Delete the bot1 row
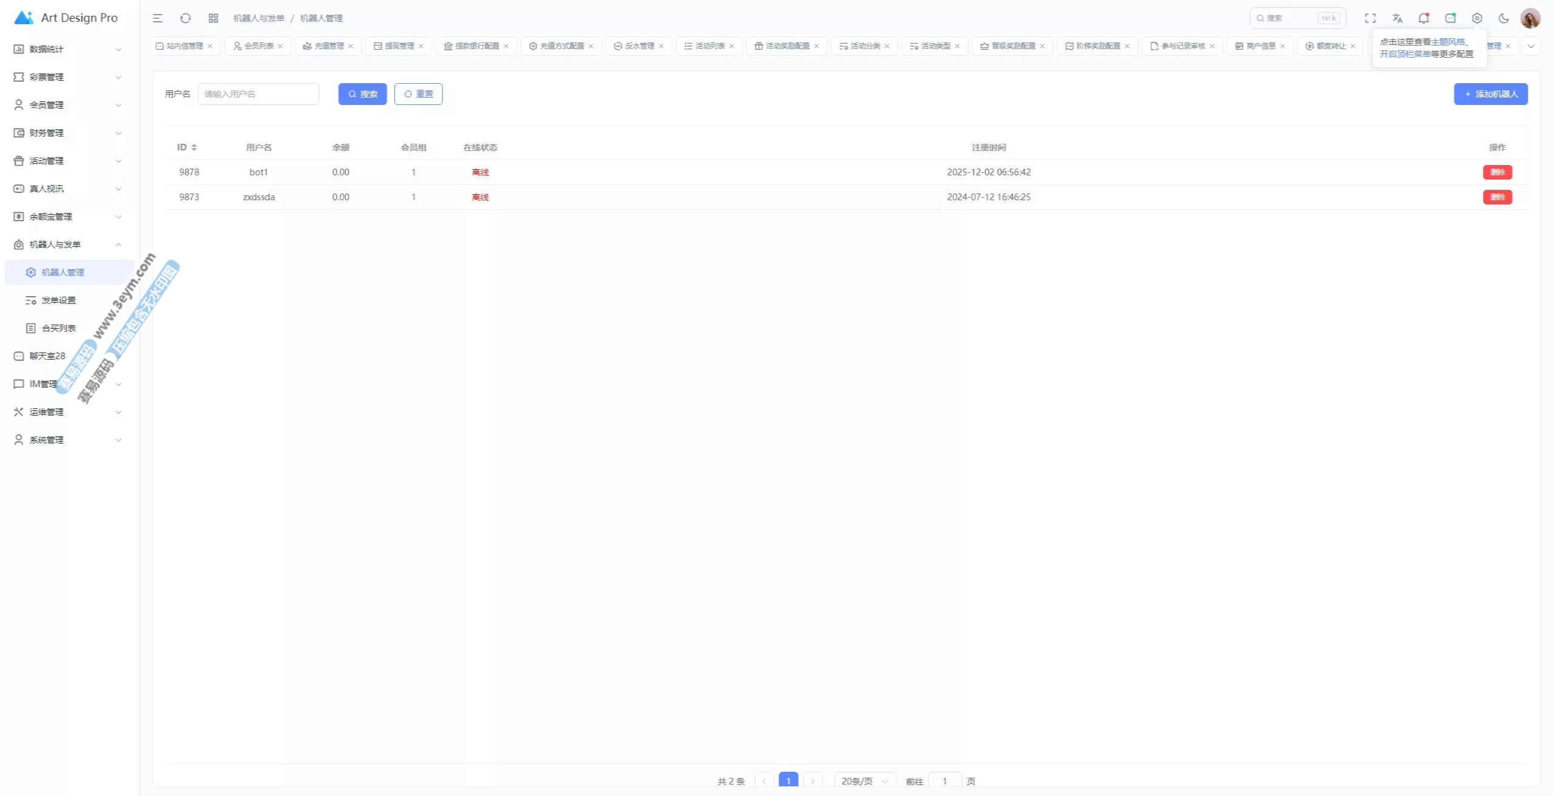The width and height of the screenshot is (1553, 796). [1497, 172]
